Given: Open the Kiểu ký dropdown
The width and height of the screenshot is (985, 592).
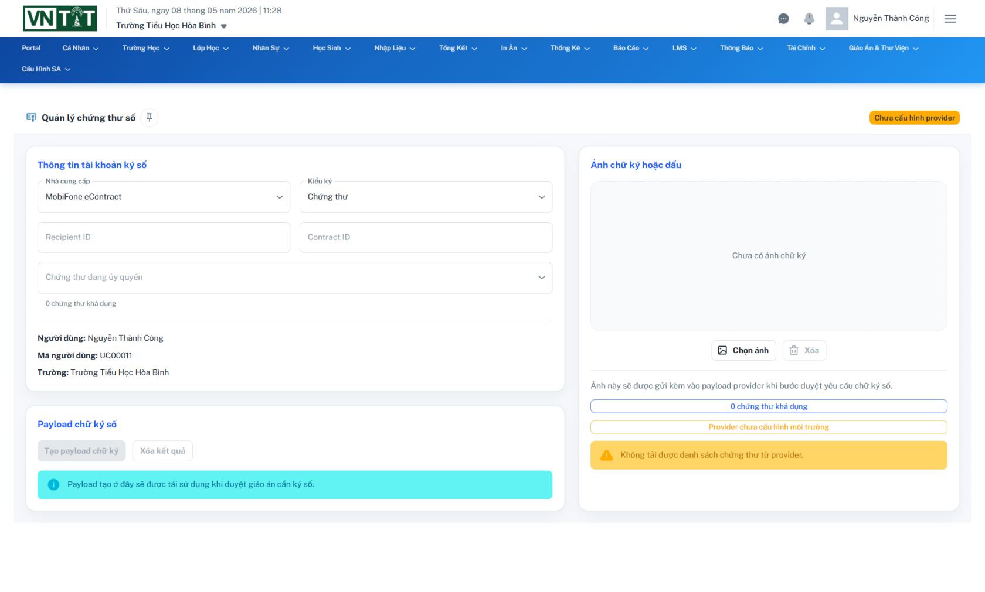Looking at the screenshot, I should click(426, 197).
